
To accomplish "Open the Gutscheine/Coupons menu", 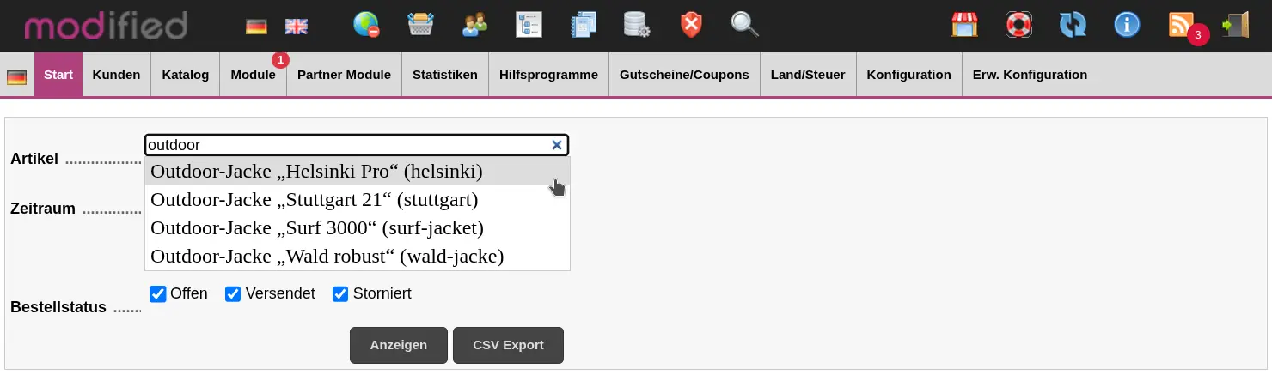I will coord(684,75).
